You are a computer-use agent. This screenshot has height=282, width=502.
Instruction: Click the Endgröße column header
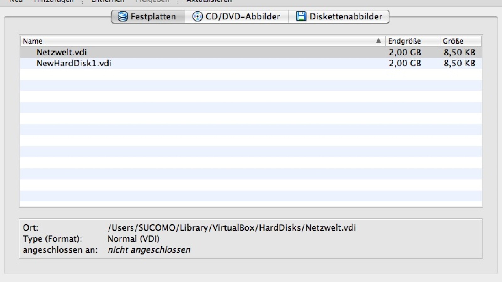(405, 41)
